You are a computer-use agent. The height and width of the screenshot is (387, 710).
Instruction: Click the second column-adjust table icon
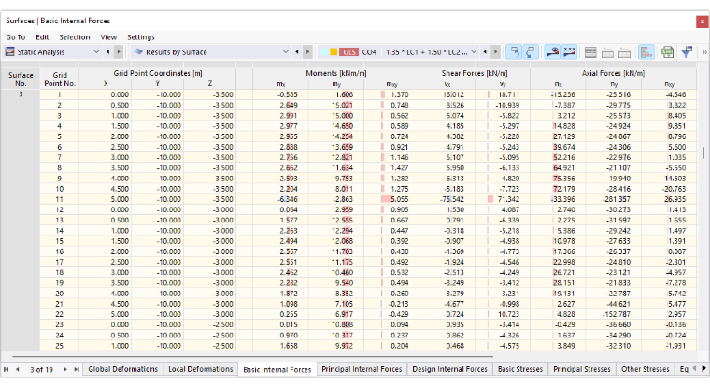624,52
